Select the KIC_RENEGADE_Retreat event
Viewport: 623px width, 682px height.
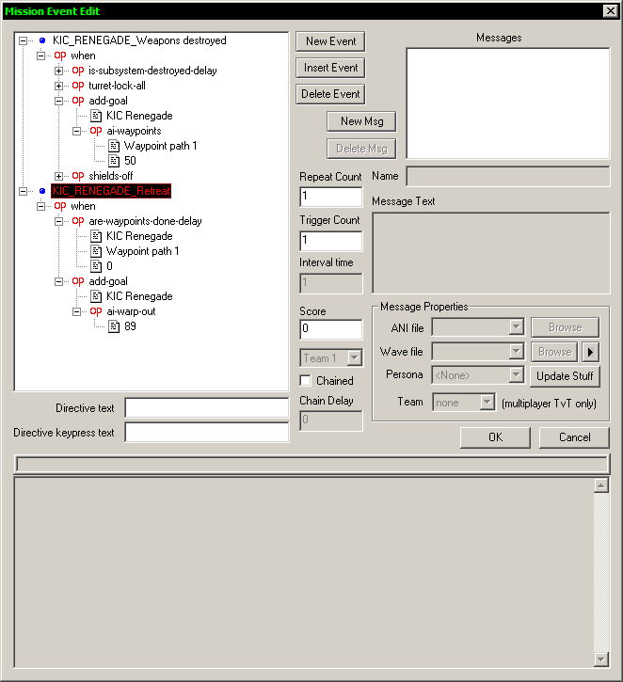(x=111, y=191)
